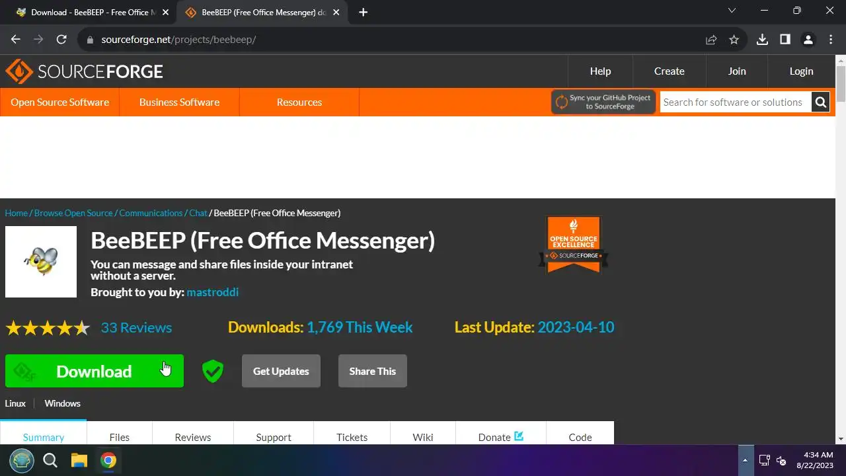The image size is (846, 476).
Task: Click Create in the header
Action: tap(670, 71)
